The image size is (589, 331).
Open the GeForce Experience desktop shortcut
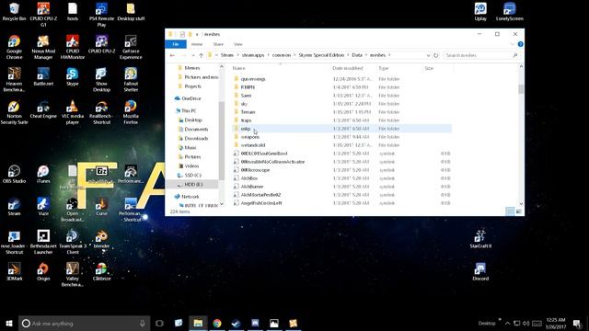click(x=131, y=47)
